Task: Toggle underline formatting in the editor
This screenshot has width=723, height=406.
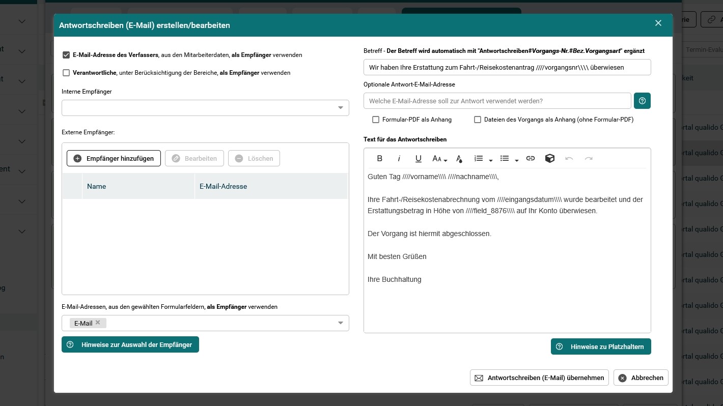Action: [x=419, y=158]
